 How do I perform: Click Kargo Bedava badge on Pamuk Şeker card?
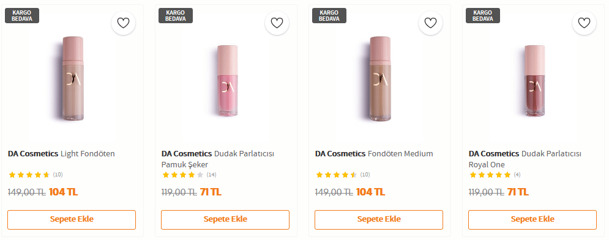[x=176, y=15]
